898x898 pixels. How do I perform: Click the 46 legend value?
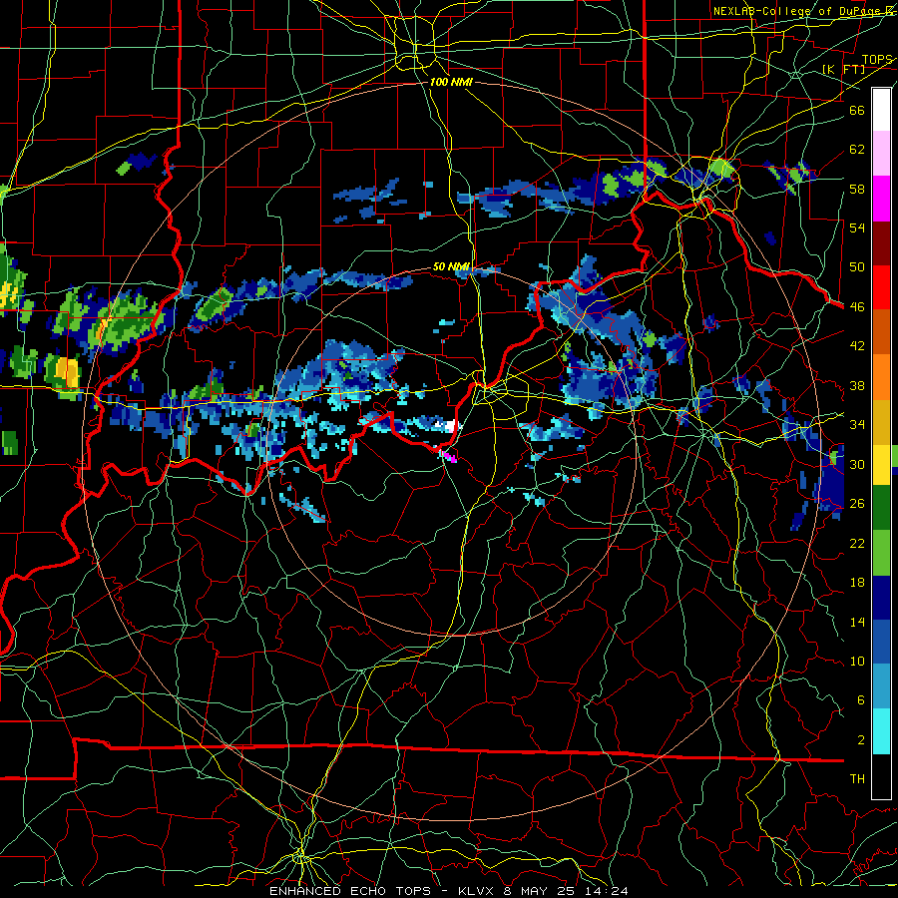857,306
